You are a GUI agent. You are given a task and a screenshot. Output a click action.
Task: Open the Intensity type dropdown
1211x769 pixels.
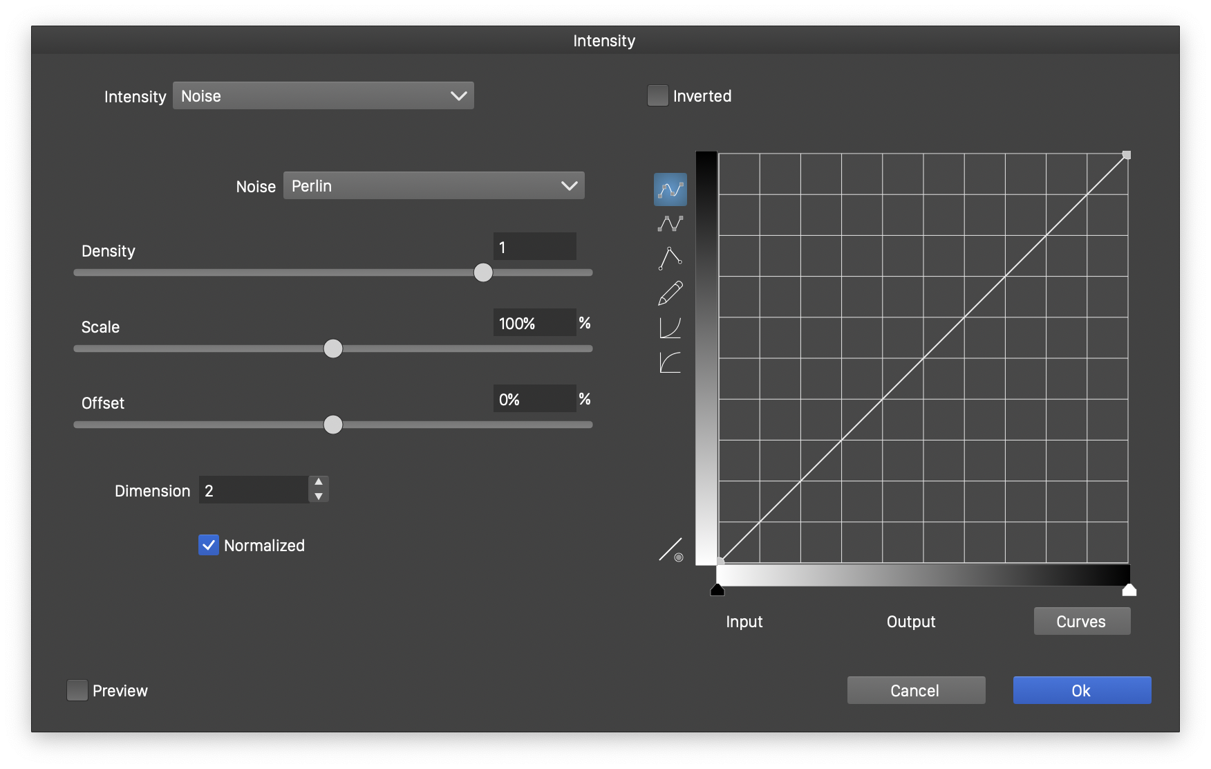click(323, 96)
